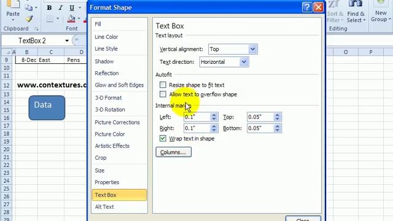This screenshot has width=393, height=221.
Task: Select row 12 header
Action: point(6,85)
